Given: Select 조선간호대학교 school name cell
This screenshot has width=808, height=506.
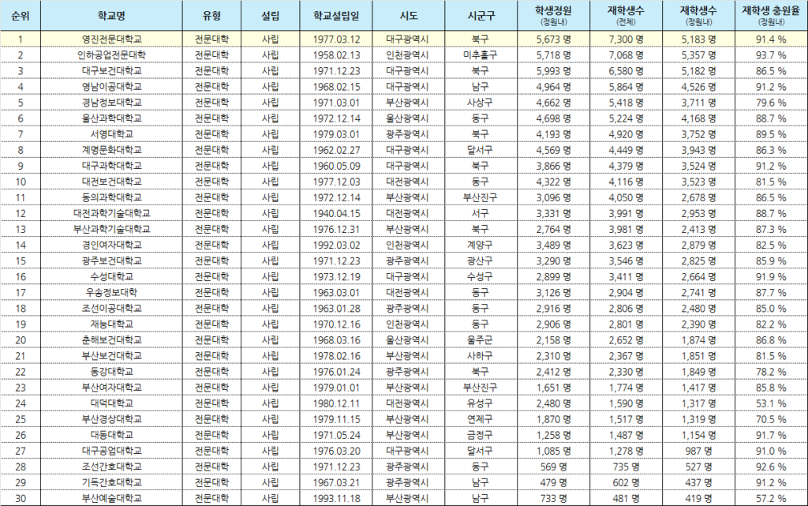Looking at the screenshot, I should [112, 467].
